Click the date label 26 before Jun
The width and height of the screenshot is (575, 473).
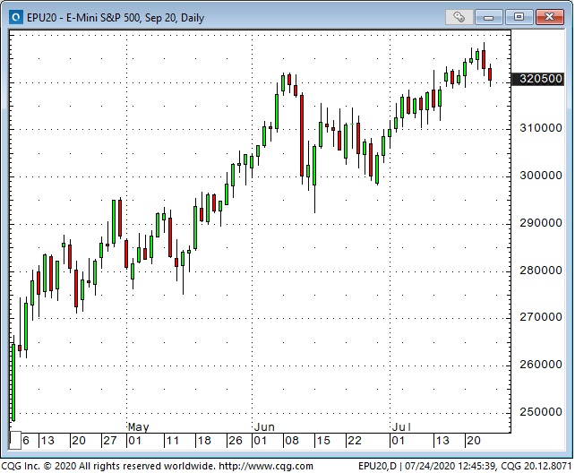(236, 441)
